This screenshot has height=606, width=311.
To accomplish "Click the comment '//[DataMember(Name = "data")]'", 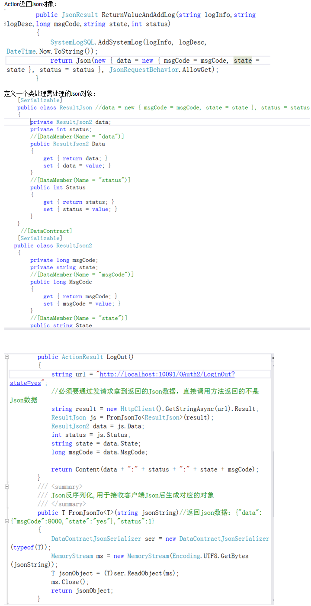I will 77,136.
